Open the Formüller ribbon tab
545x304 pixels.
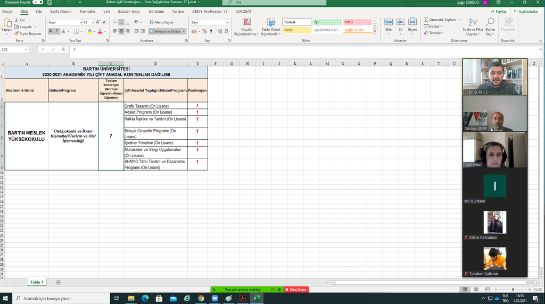pyautogui.click(x=87, y=11)
